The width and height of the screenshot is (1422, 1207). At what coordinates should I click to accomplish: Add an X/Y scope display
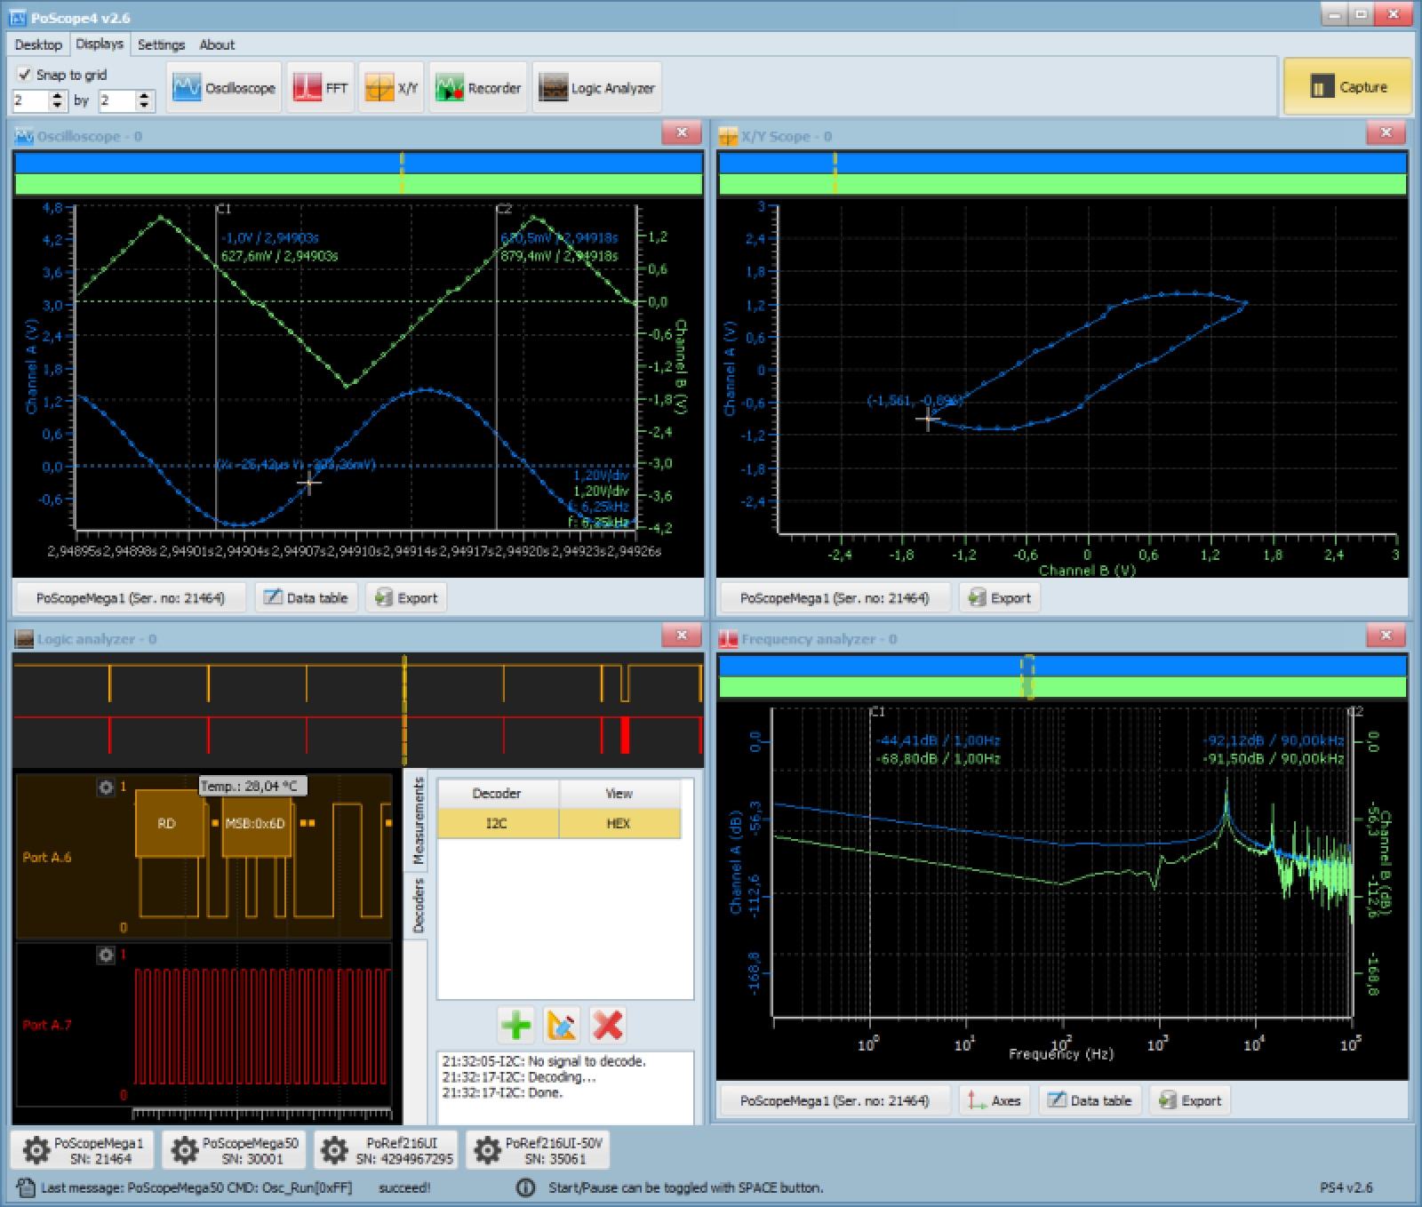(x=391, y=88)
